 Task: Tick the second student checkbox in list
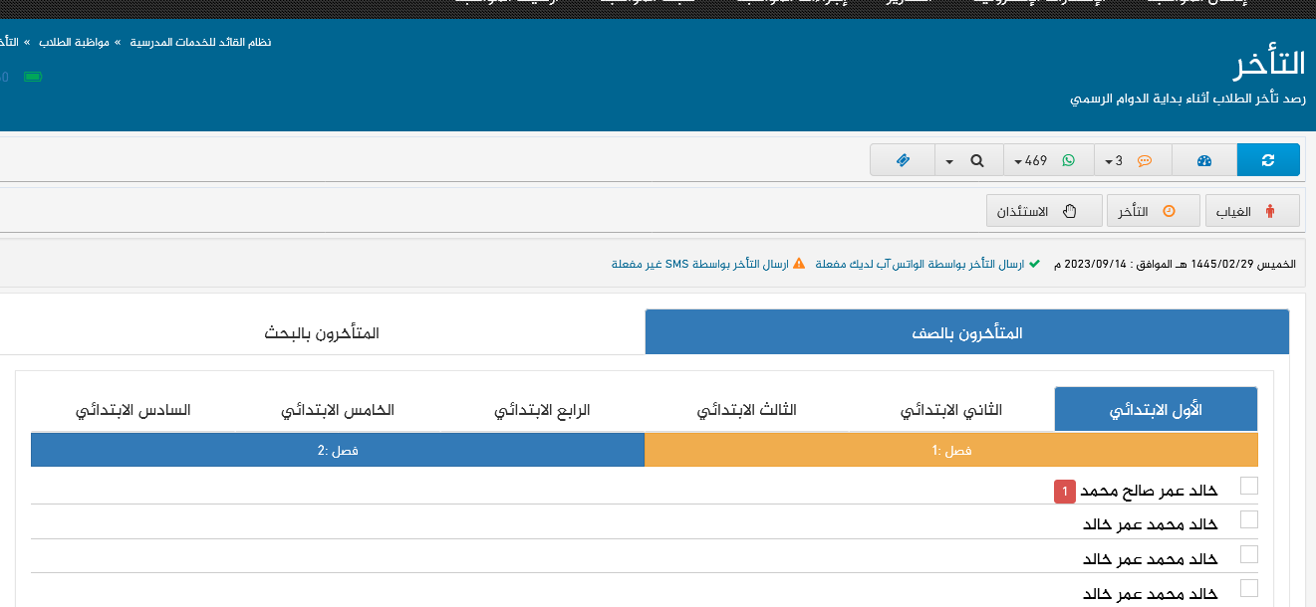click(1248, 519)
